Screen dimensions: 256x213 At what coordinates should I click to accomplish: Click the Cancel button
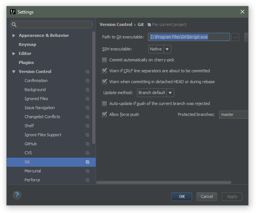click(207, 196)
